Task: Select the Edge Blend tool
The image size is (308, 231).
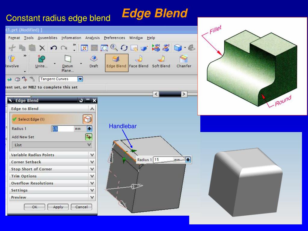Action: pos(116,63)
